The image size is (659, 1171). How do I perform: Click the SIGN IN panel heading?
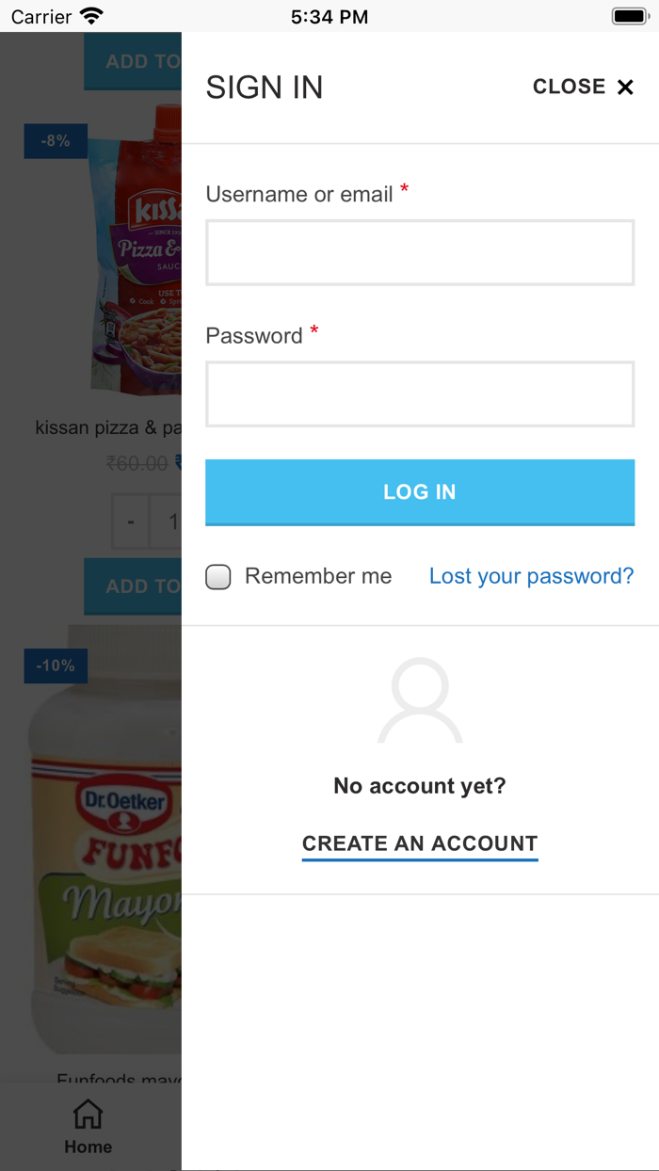pos(265,88)
